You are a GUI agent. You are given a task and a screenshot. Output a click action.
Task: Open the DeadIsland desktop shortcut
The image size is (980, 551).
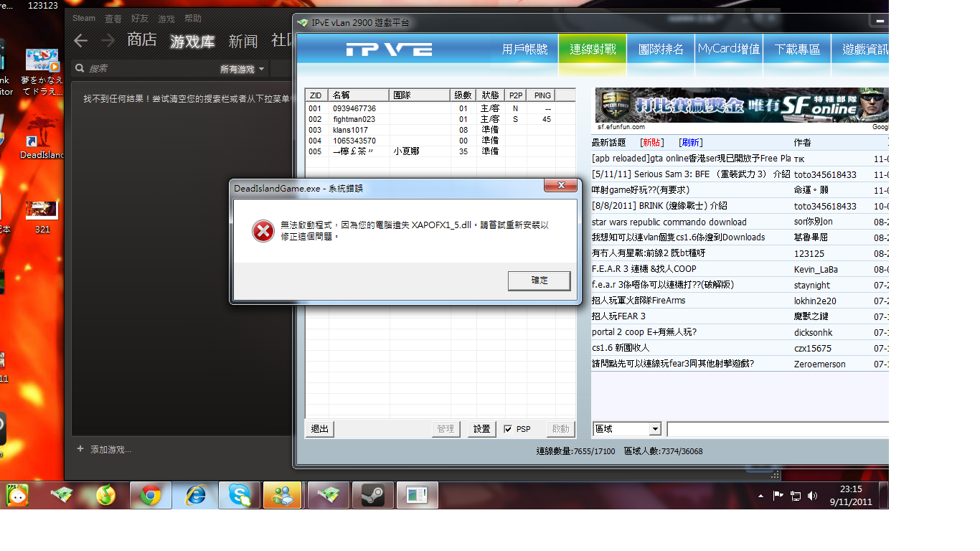(x=42, y=136)
